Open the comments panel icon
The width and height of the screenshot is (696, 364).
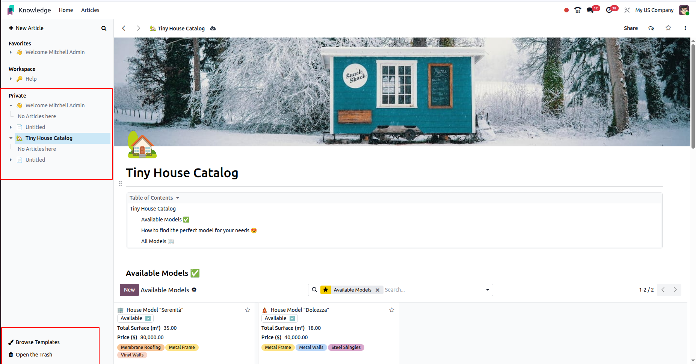point(651,28)
